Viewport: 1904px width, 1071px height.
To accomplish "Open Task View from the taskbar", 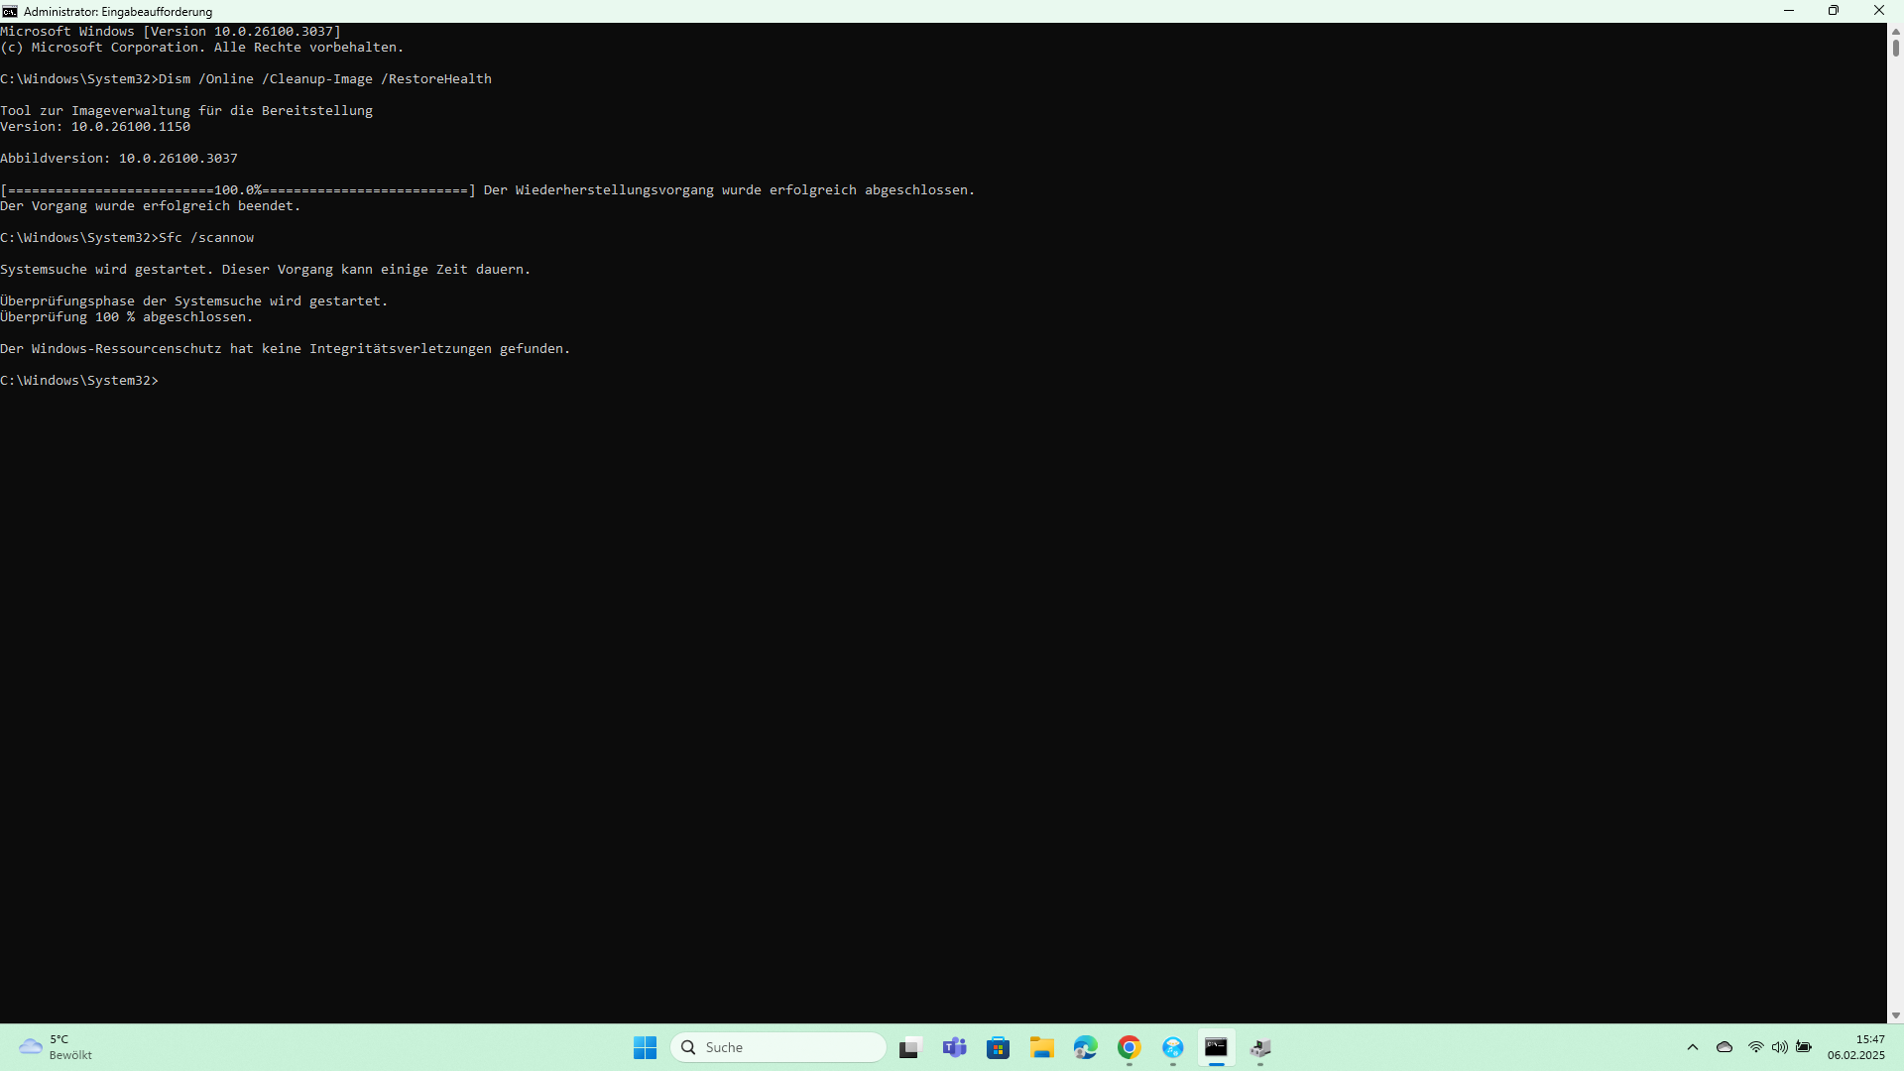I will pyautogui.click(x=910, y=1047).
